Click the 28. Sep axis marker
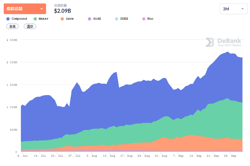This screenshot has width=250, height=166. tap(230, 156)
